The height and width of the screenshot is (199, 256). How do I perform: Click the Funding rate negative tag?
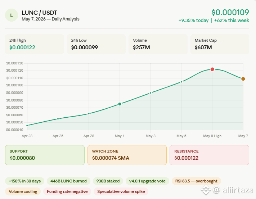pos(67,191)
